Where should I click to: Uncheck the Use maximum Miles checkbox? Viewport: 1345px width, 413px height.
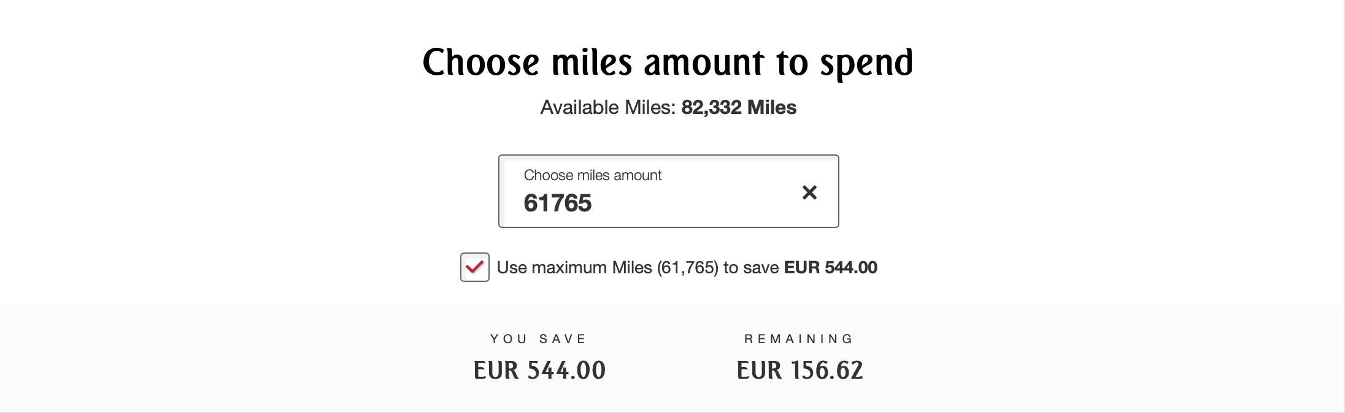[x=475, y=267]
